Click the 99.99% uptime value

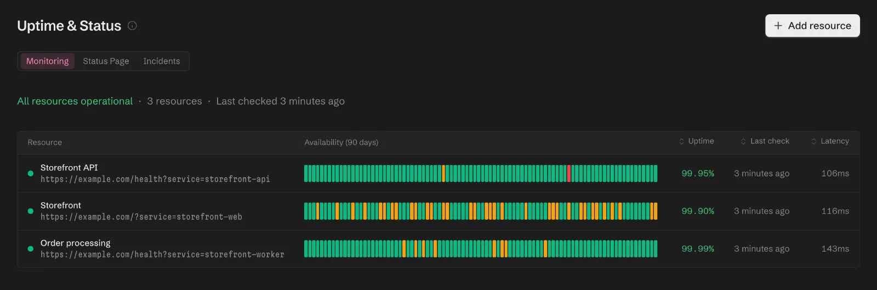(x=698, y=249)
